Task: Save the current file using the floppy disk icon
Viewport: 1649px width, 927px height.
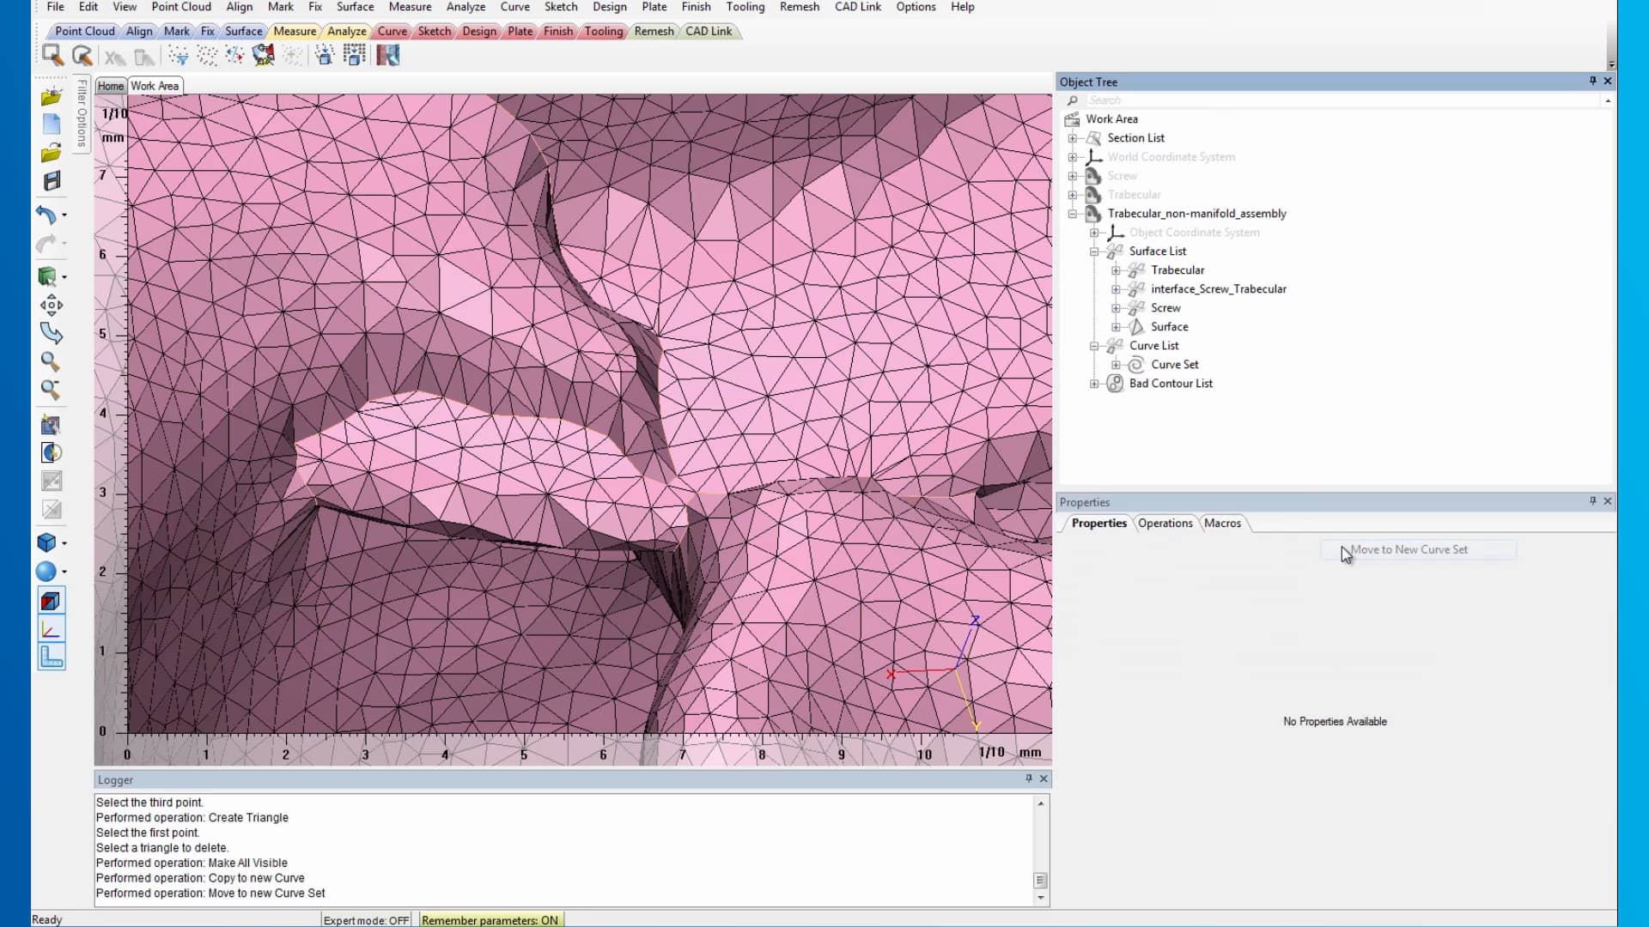Action: click(52, 181)
